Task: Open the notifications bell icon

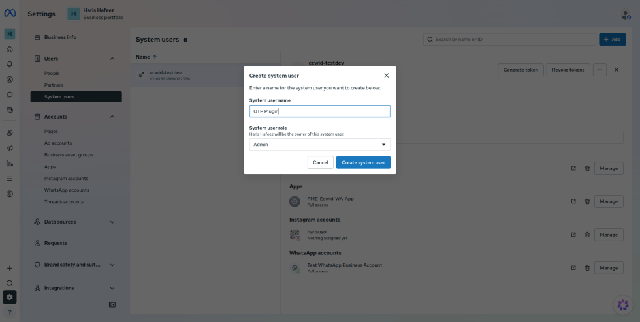Action: pos(10,65)
